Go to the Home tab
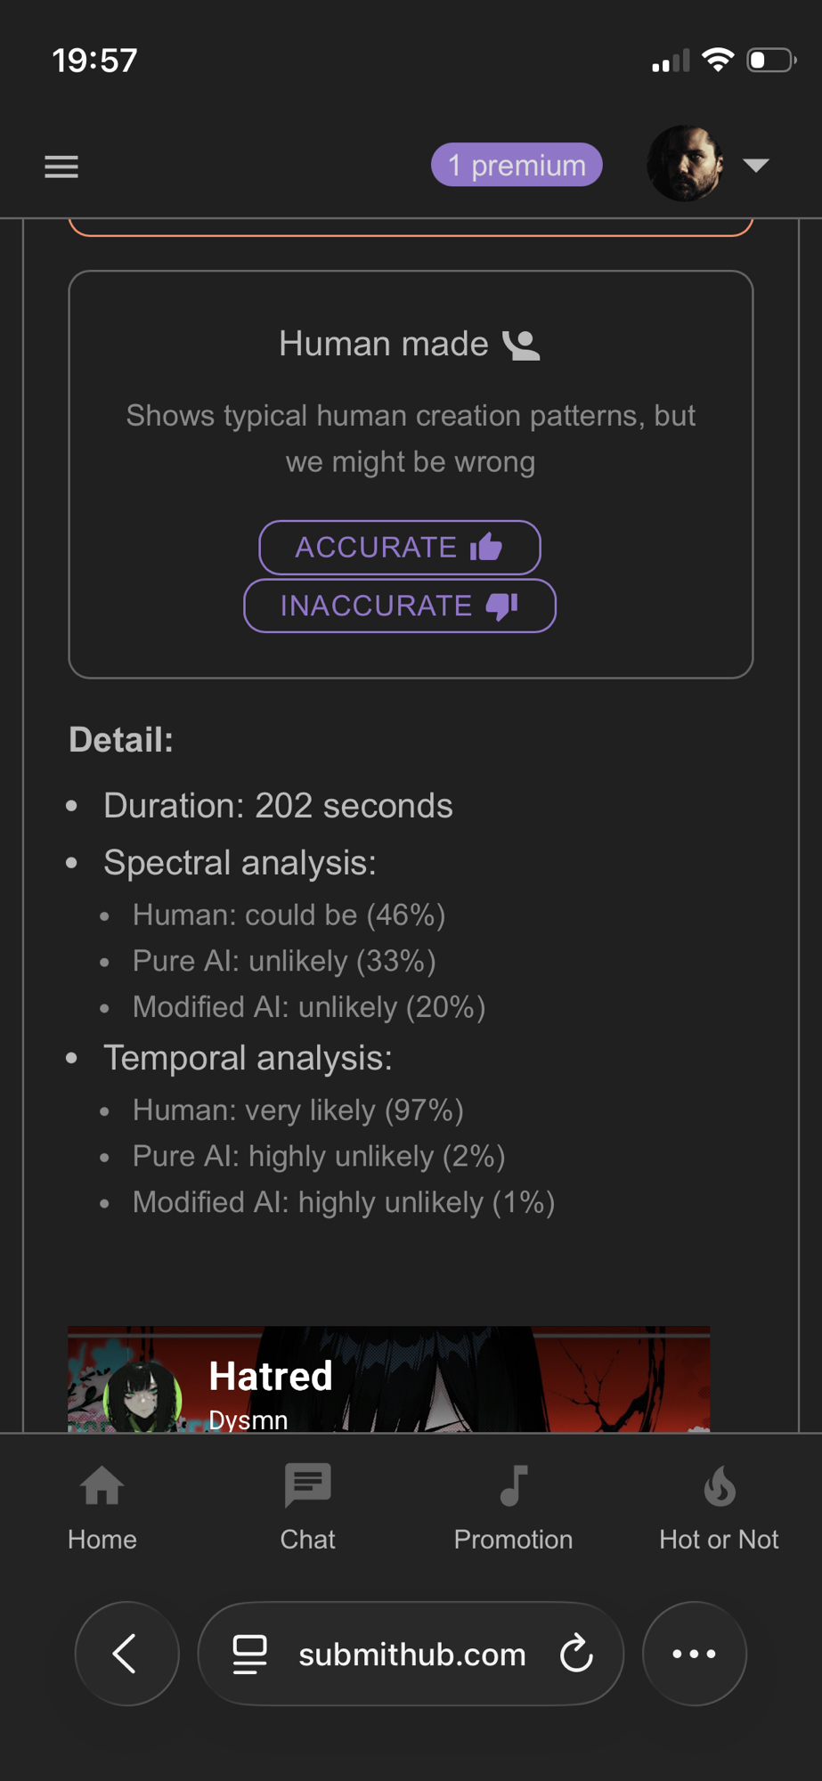Image resolution: width=822 pixels, height=1781 pixels. [x=102, y=1507]
